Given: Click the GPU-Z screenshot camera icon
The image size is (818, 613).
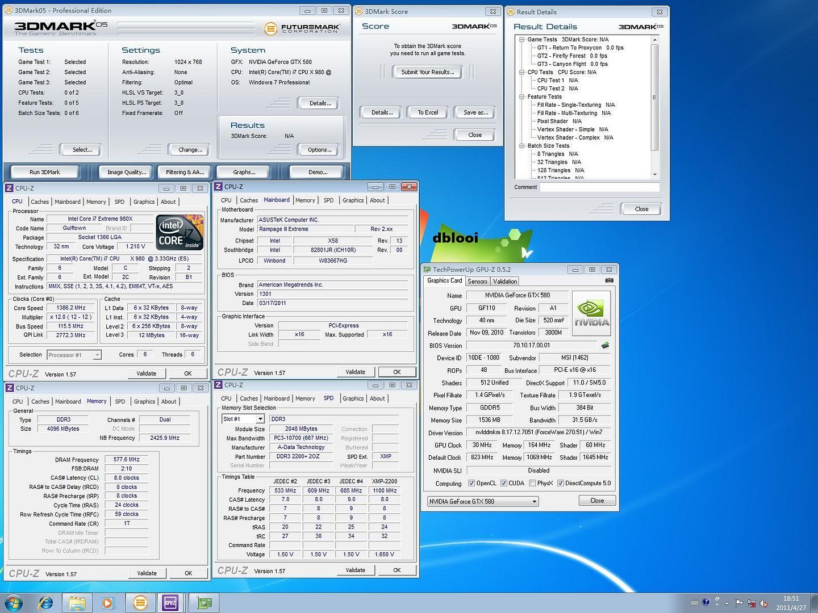Looking at the screenshot, I should click(x=609, y=280).
